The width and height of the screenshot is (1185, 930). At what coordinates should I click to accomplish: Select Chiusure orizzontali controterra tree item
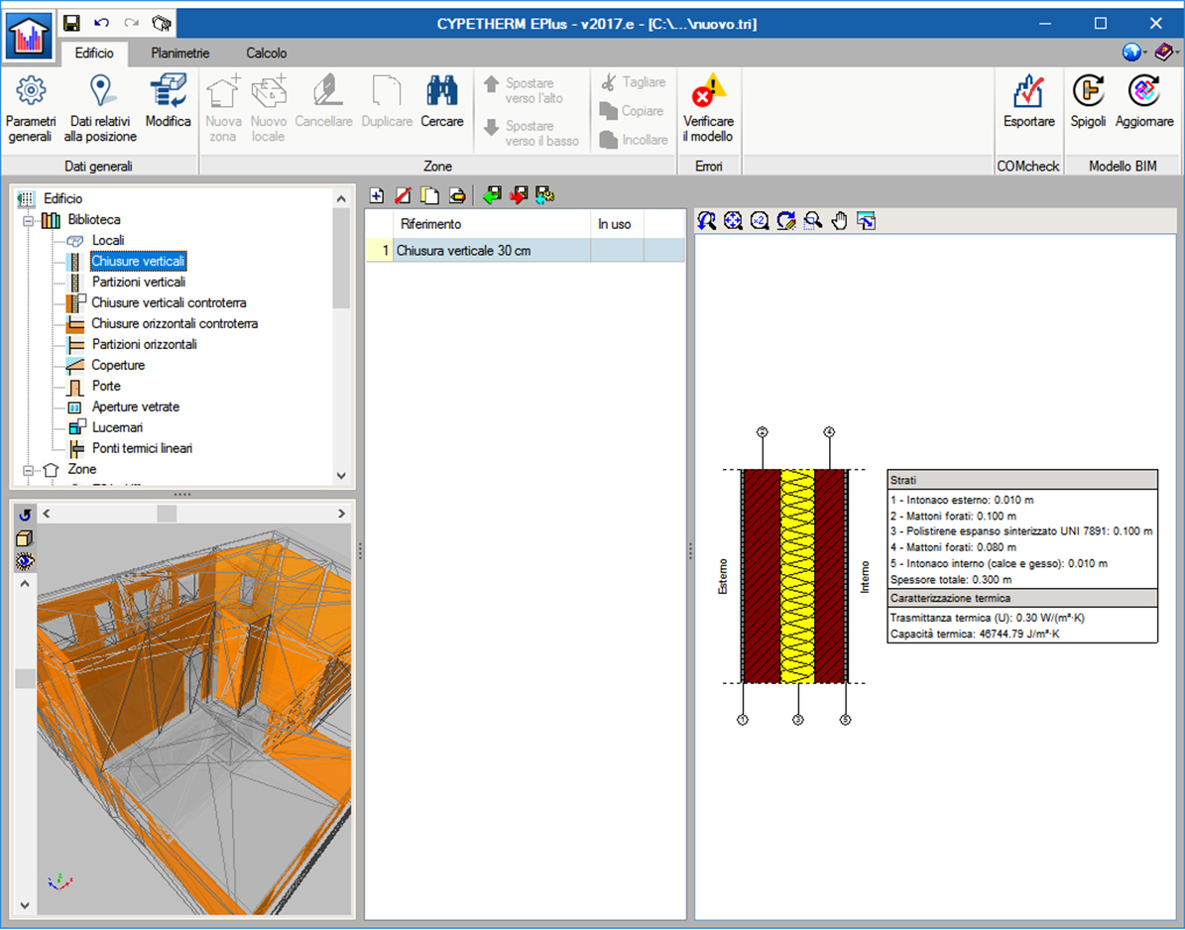tap(175, 323)
